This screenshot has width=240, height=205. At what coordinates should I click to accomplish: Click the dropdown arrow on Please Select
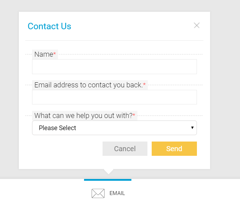pos(192,128)
